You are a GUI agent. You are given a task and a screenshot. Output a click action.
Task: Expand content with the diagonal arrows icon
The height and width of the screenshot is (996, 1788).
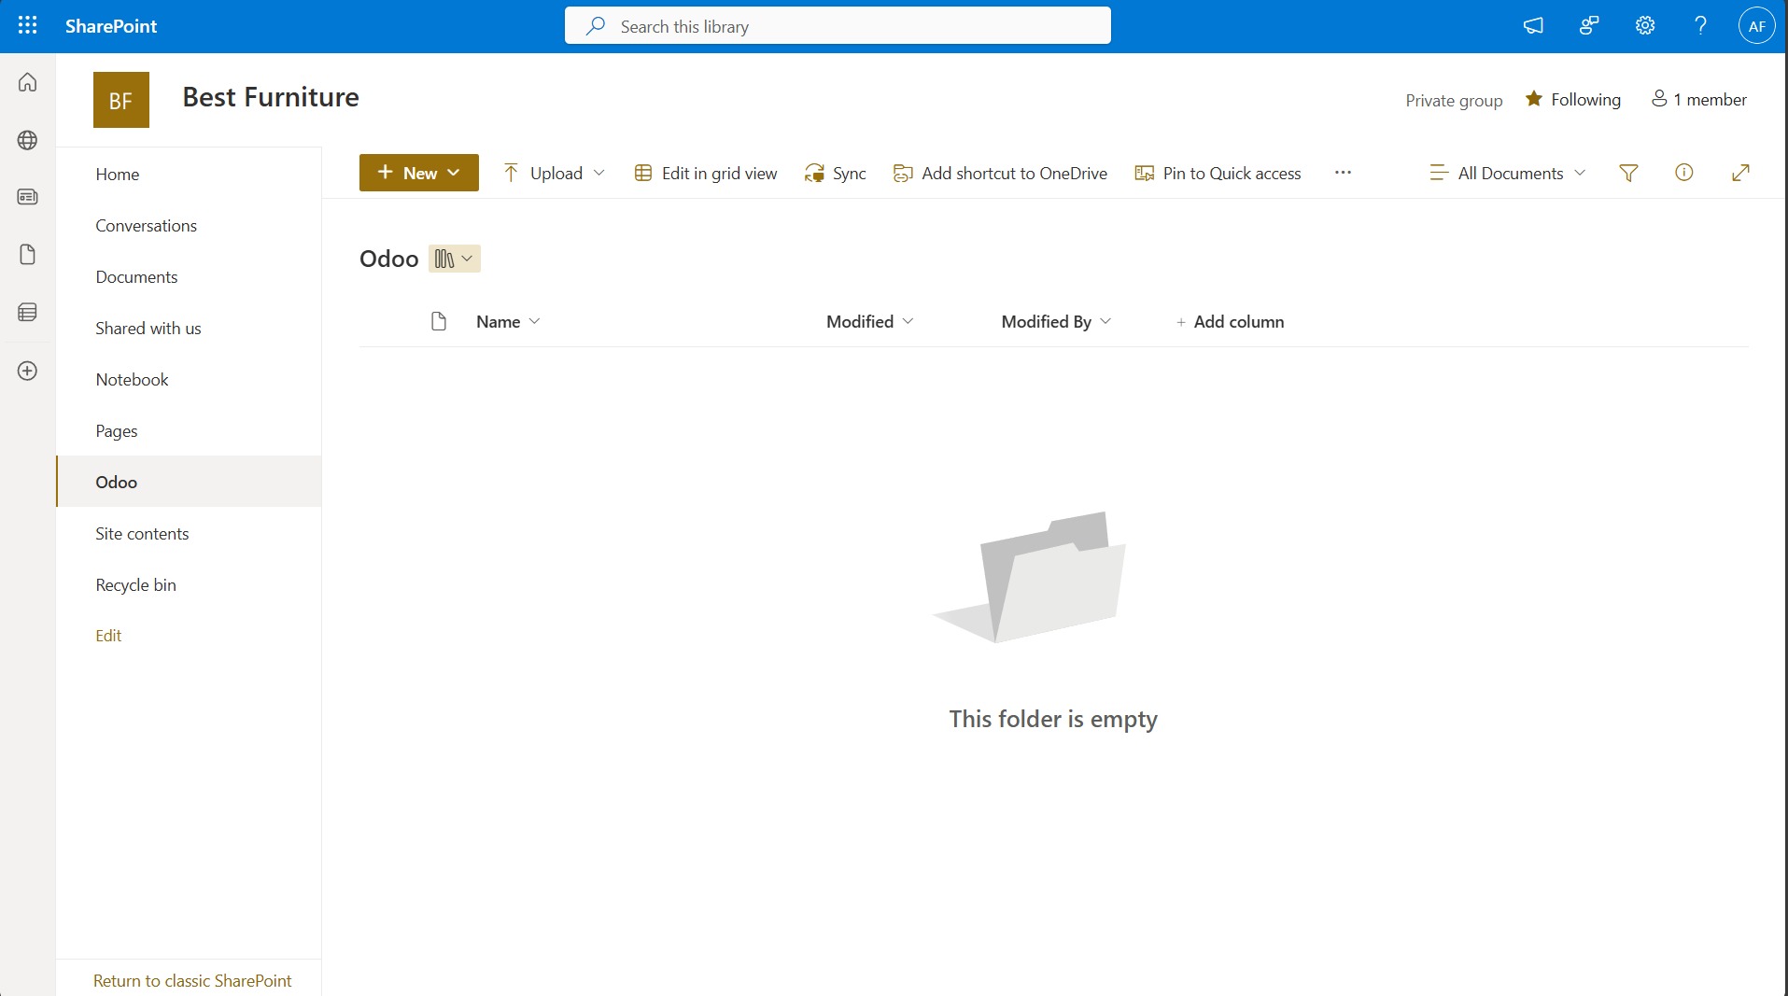[x=1740, y=173]
